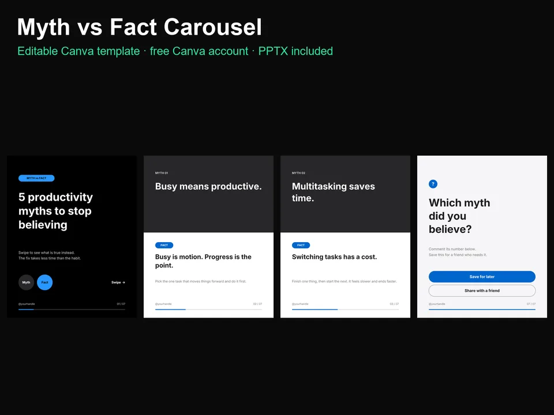Click the '03 / 07' page counter

tap(394, 304)
